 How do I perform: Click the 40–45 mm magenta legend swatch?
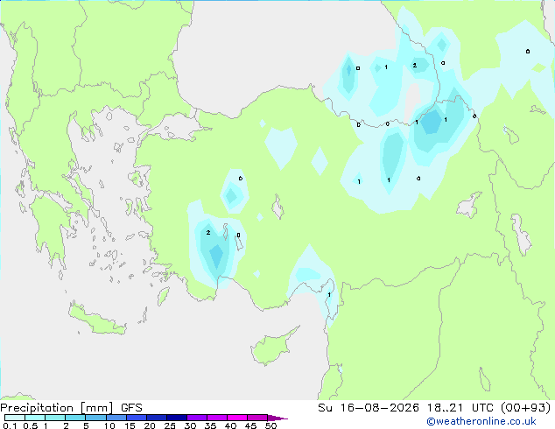(x=237, y=418)
